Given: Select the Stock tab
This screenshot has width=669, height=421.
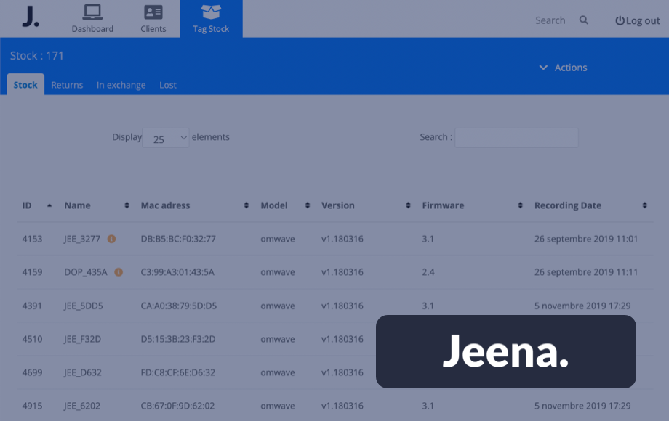Looking at the screenshot, I should point(25,85).
